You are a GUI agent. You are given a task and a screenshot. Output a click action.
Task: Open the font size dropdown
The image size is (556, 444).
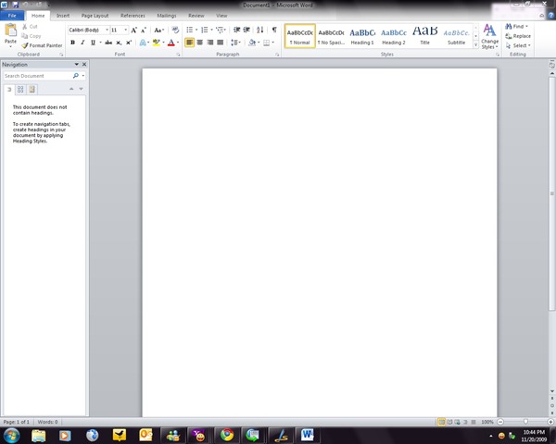(x=125, y=31)
